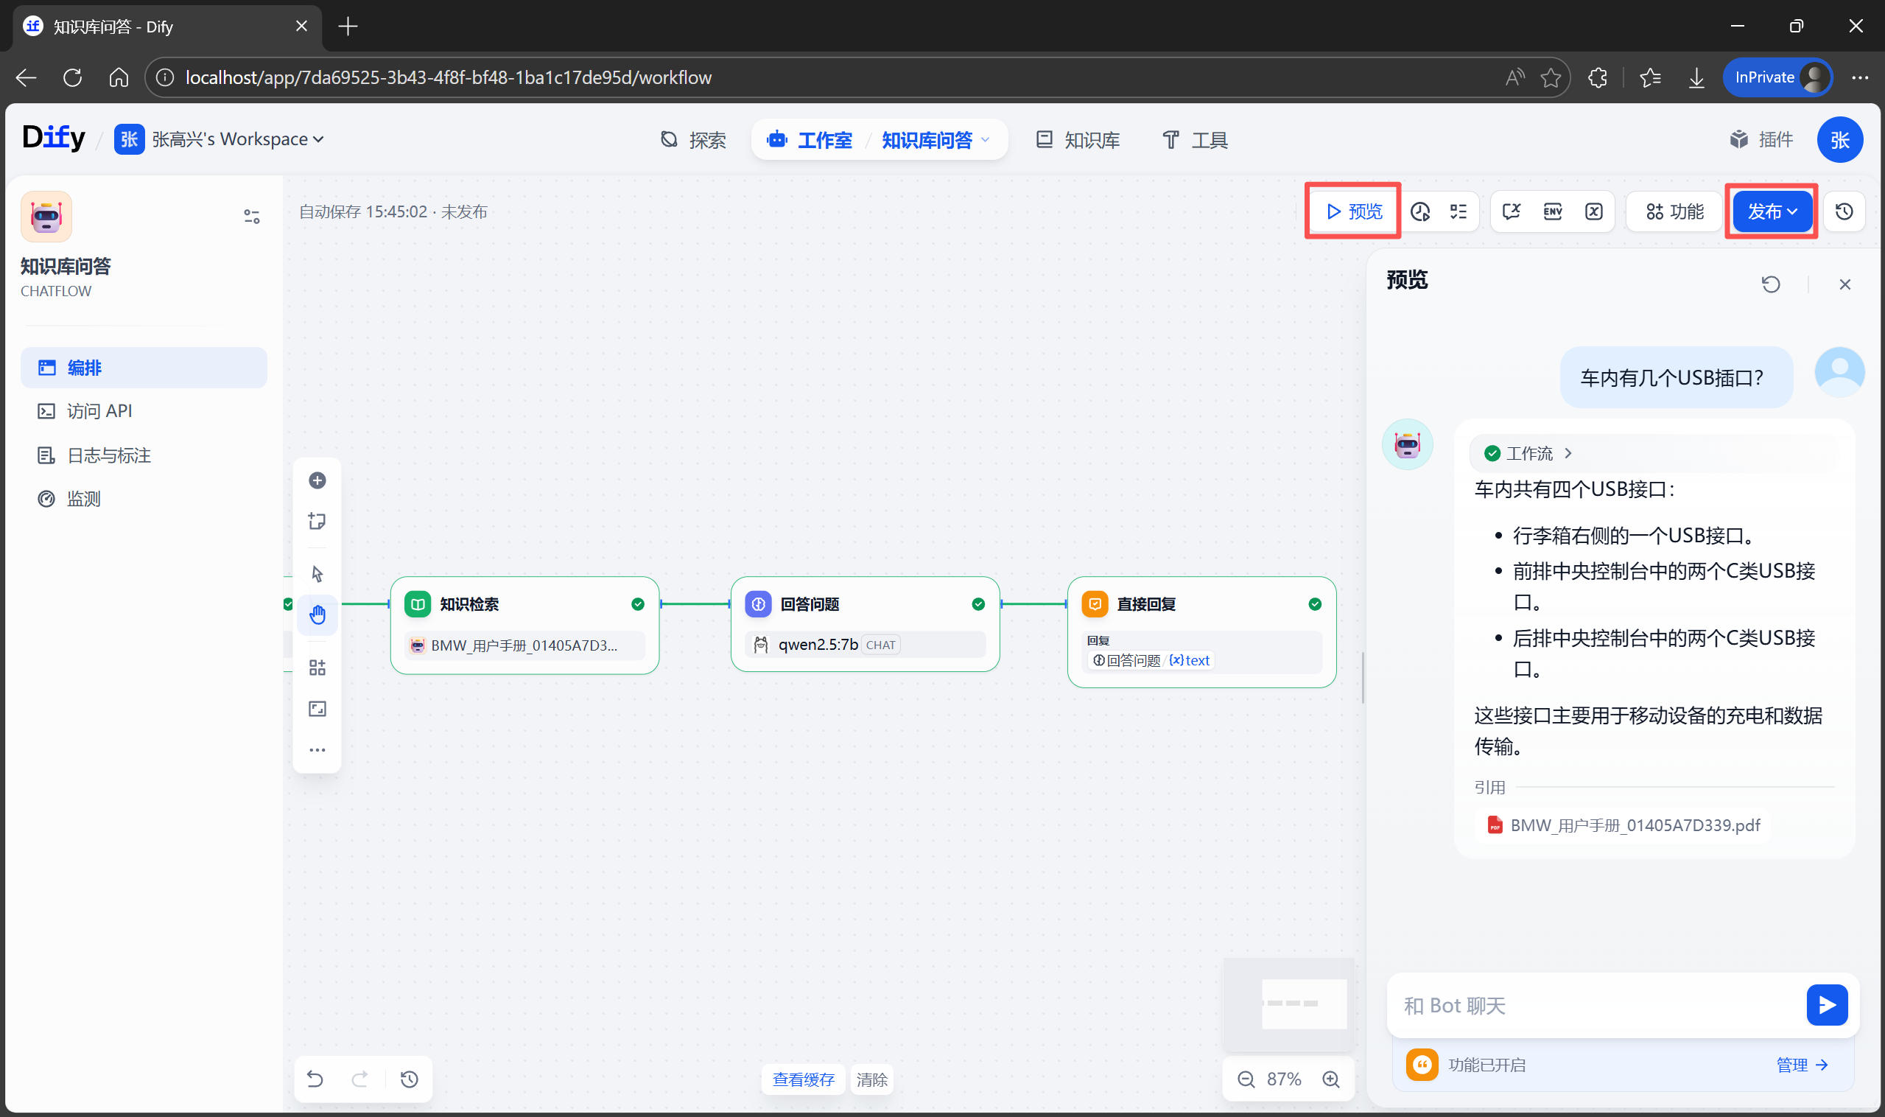Expand the 发布 publish dropdown

click(1772, 211)
